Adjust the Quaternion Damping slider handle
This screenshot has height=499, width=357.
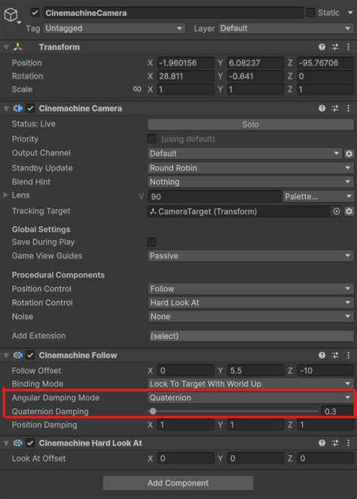[x=153, y=412]
